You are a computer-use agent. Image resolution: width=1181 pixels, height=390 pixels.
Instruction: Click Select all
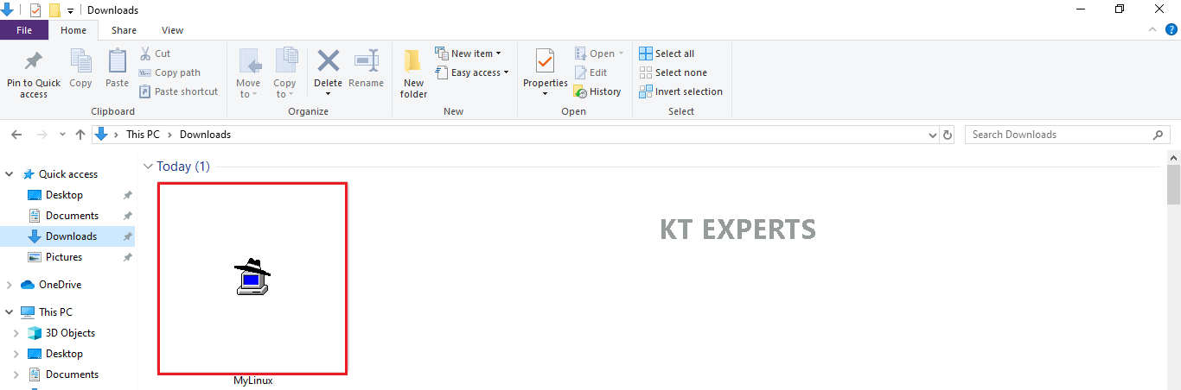coord(667,53)
